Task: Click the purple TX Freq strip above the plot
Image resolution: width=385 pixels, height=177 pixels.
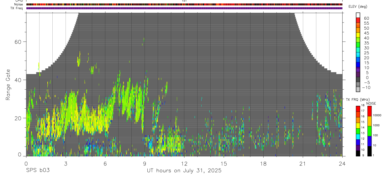Action: [184, 8]
